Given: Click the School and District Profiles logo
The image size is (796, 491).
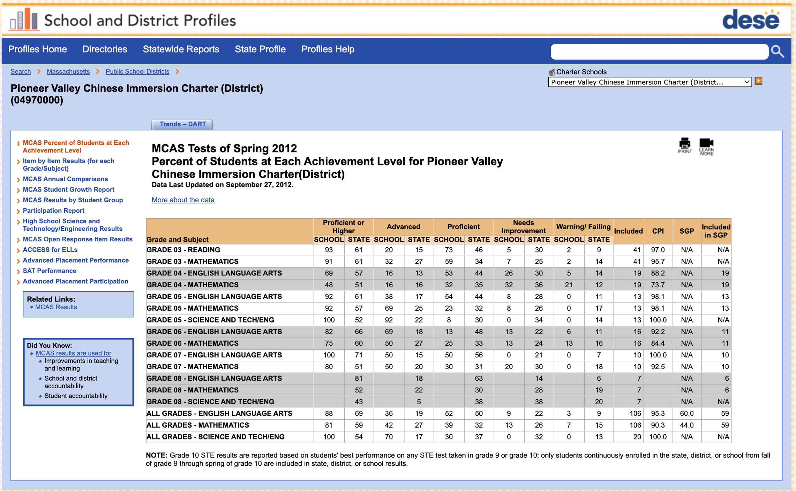Looking at the screenshot, I should (x=122, y=20).
